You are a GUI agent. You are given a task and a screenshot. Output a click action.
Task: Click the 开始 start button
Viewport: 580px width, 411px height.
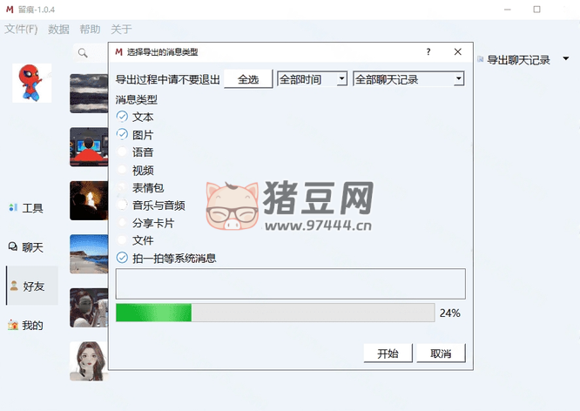click(388, 354)
